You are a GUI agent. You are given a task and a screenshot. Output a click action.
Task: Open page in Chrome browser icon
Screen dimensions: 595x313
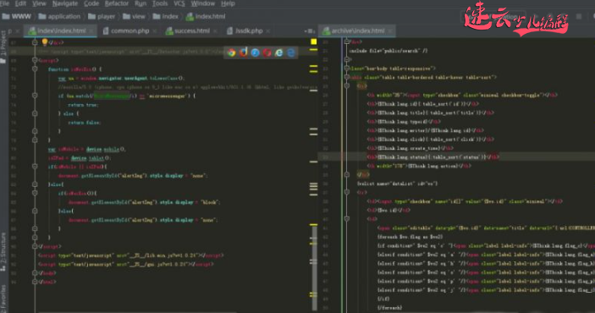coord(231,52)
